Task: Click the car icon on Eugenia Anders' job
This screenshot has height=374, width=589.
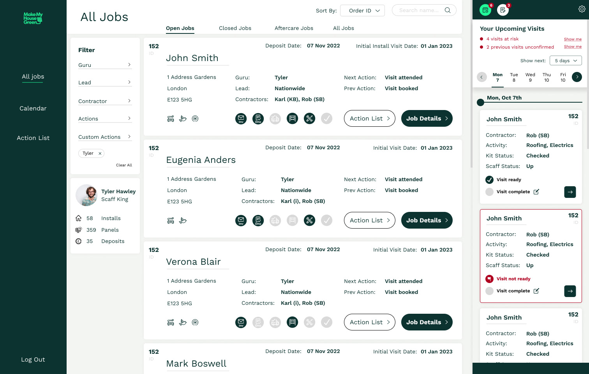Action: [171, 221]
